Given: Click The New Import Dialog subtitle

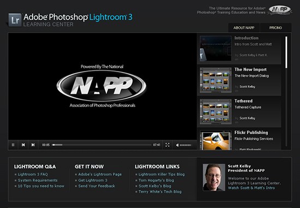Looking at the screenshot, I should (251, 76).
